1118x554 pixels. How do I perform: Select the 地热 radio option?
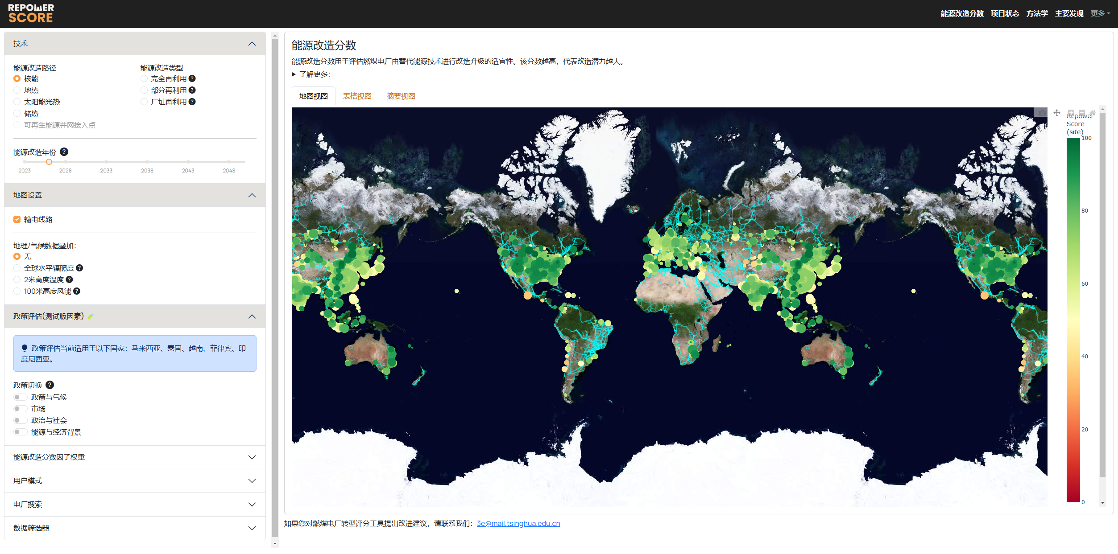pyautogui.click(x=17, y=90)
